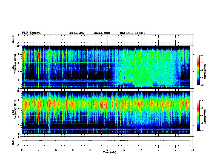Click the "Time (min)" x-axis label
The height and width of the screenshot is (168, 217).
click(110, 152)
